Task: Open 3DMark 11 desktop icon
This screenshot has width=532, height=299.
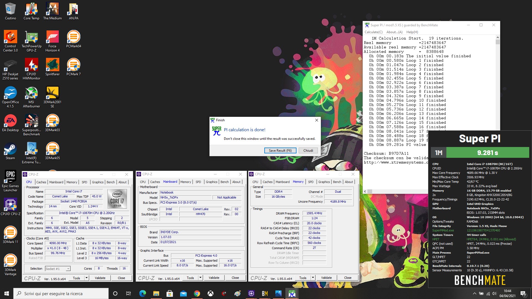Action: point(10,235)
